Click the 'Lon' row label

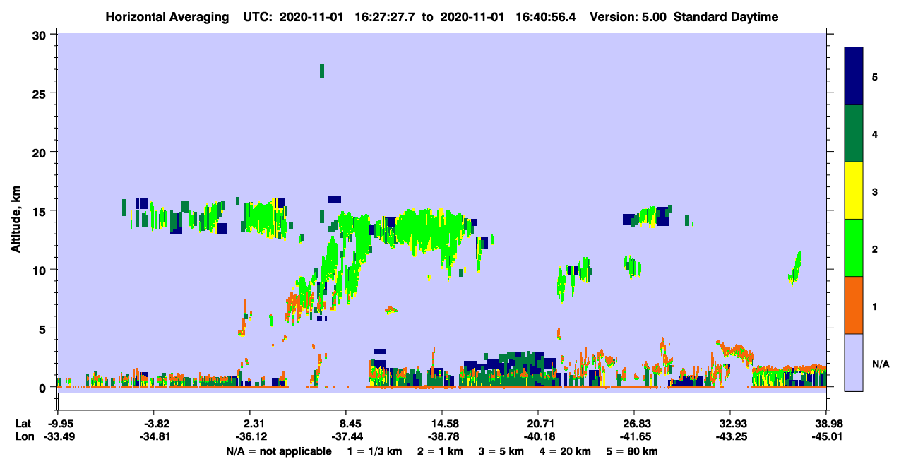(23, 436)
